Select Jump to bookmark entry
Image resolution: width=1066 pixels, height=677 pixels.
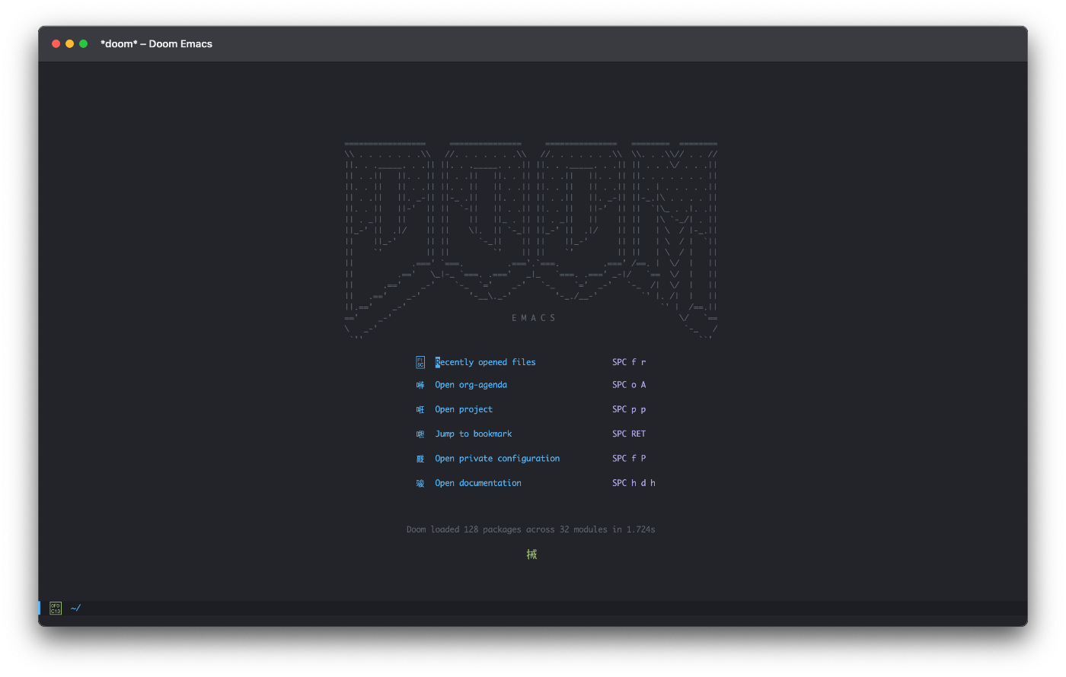click(473, 434)
